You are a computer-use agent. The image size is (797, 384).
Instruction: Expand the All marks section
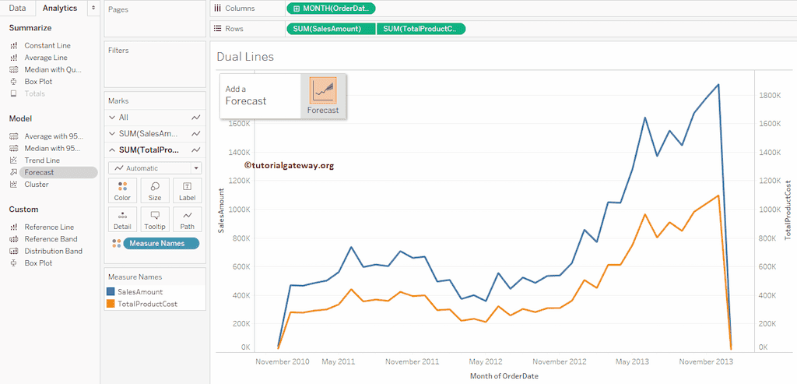click(114, 117)
